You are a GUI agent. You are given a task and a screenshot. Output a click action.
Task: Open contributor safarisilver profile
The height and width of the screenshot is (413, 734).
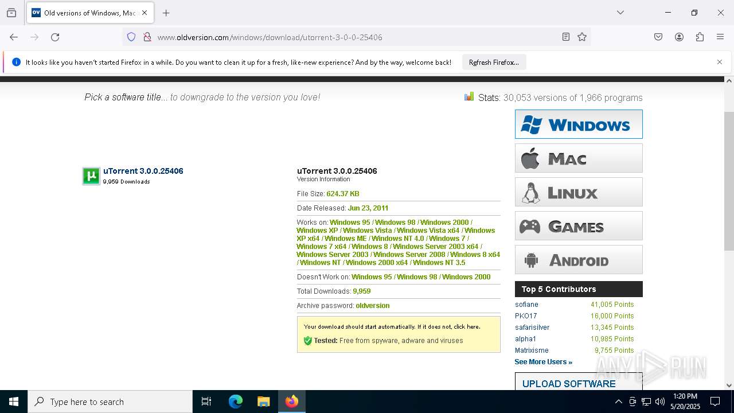tap(532, 328)
